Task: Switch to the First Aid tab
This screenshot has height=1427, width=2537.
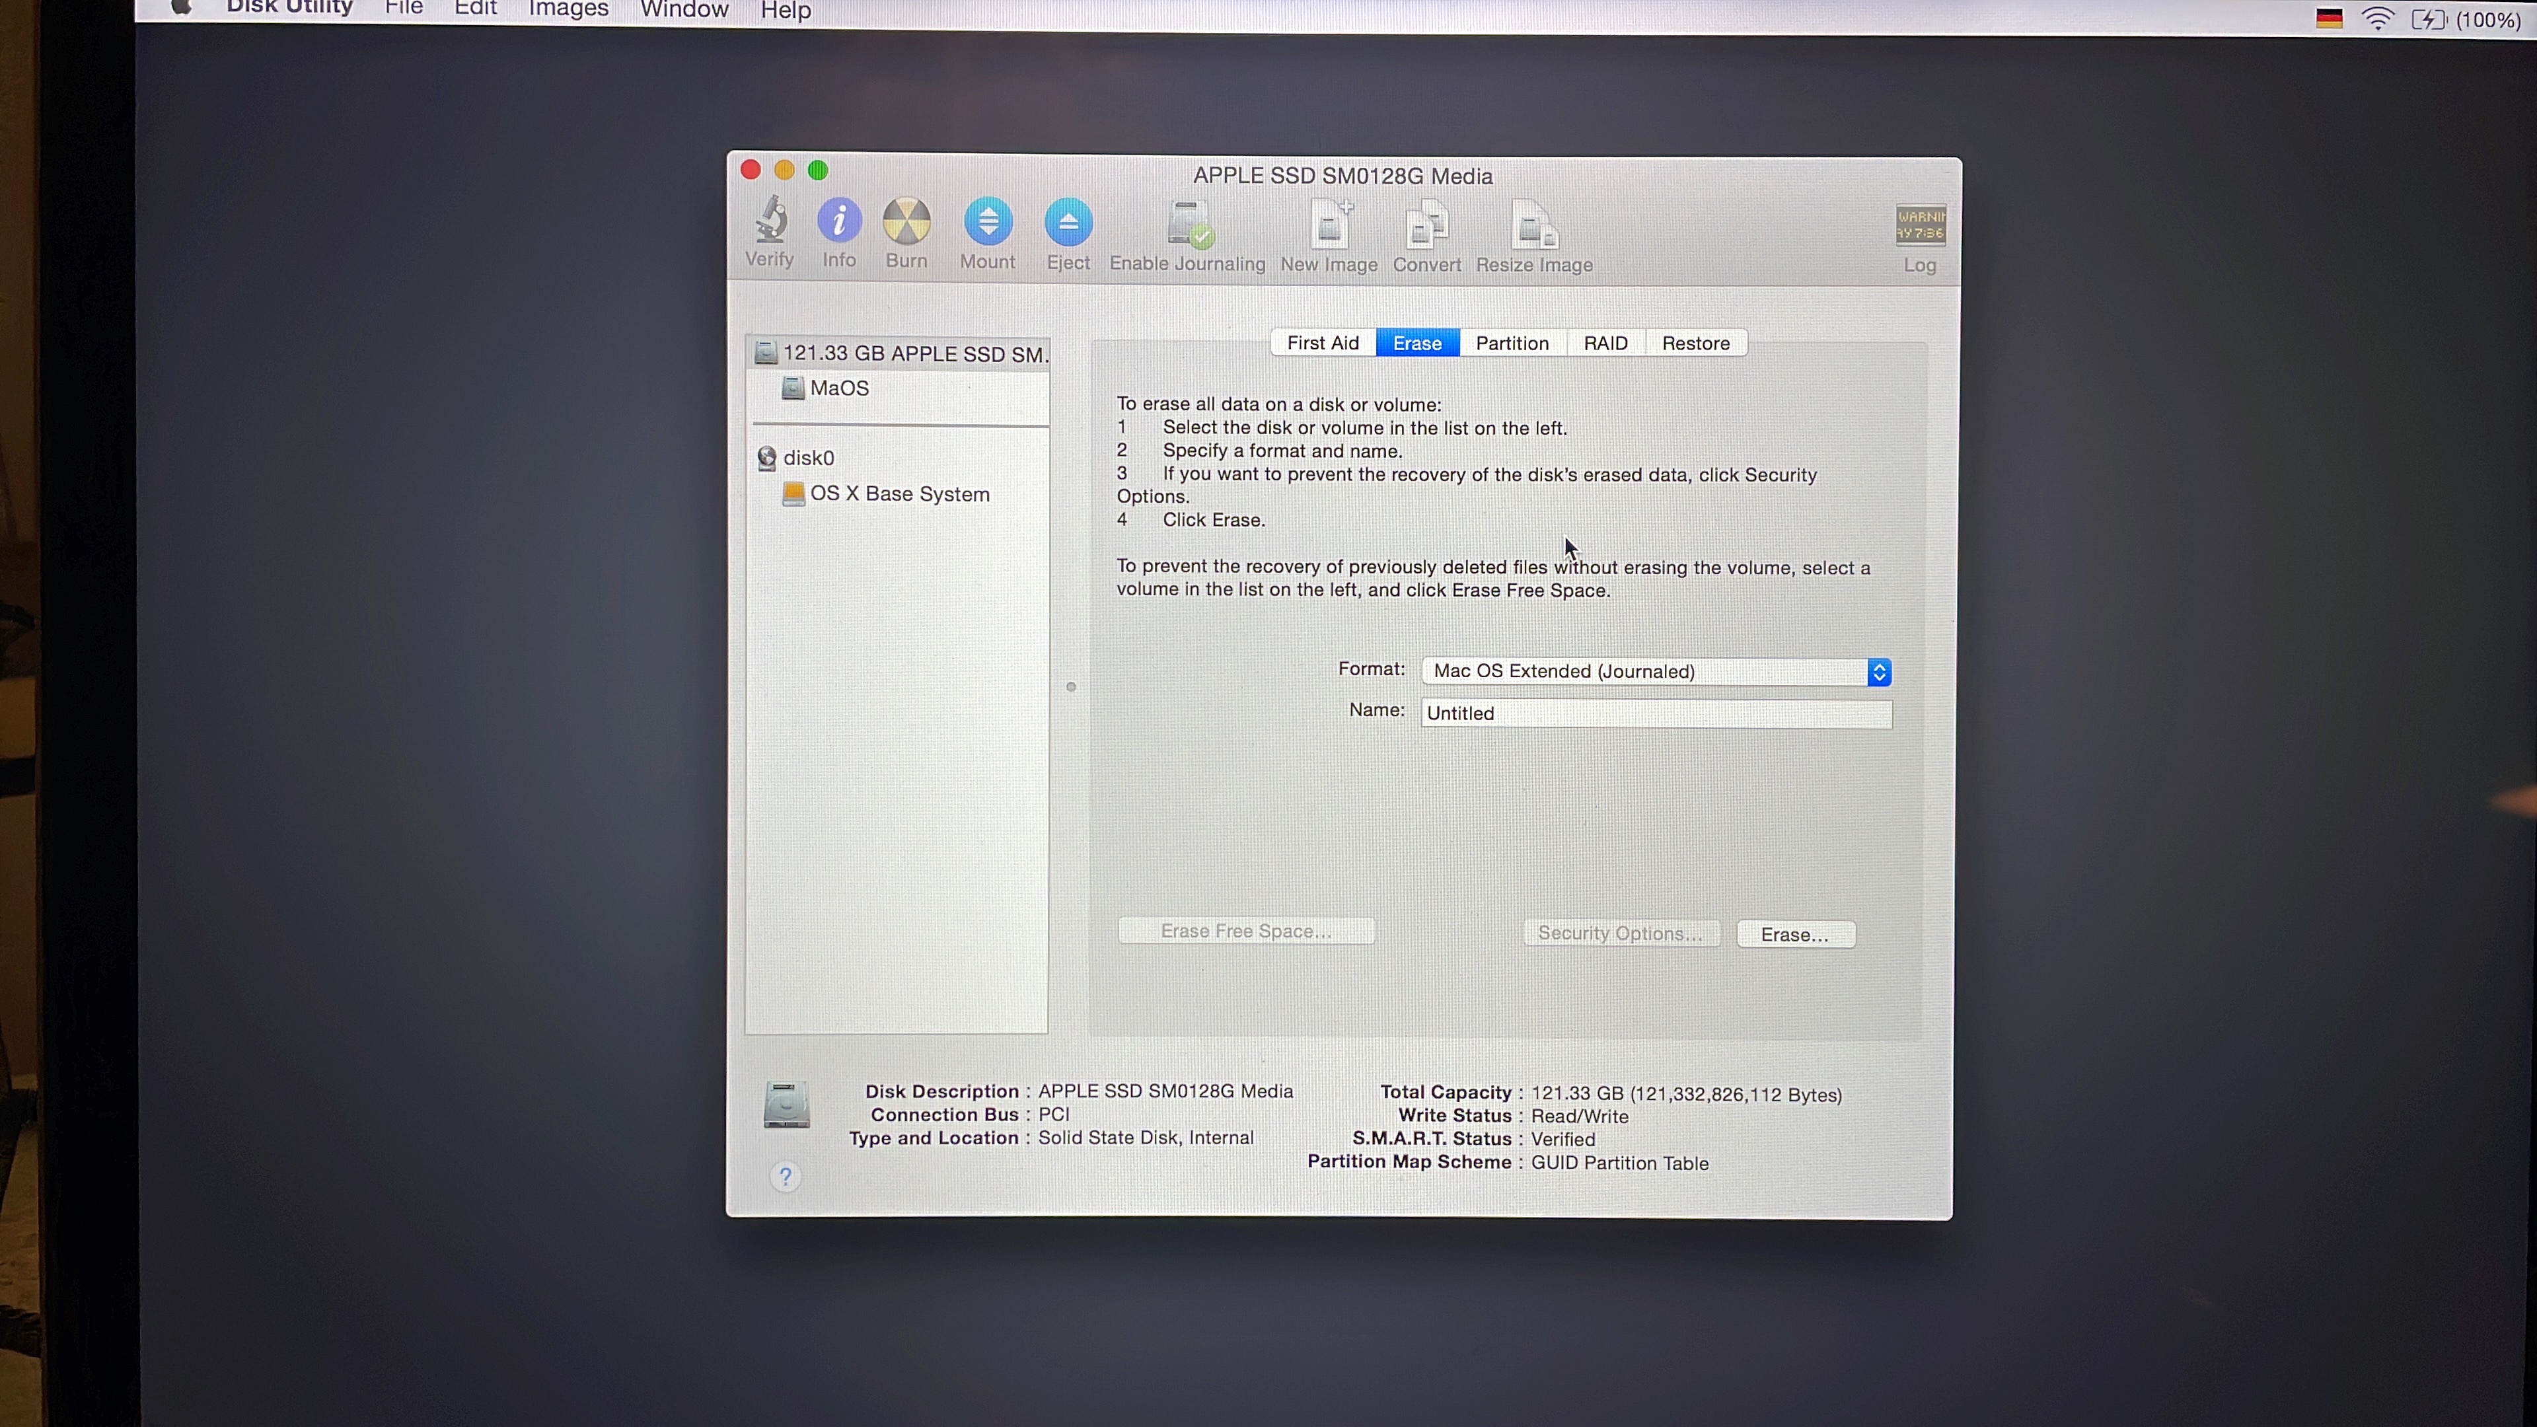Action: pos(1323,343)
